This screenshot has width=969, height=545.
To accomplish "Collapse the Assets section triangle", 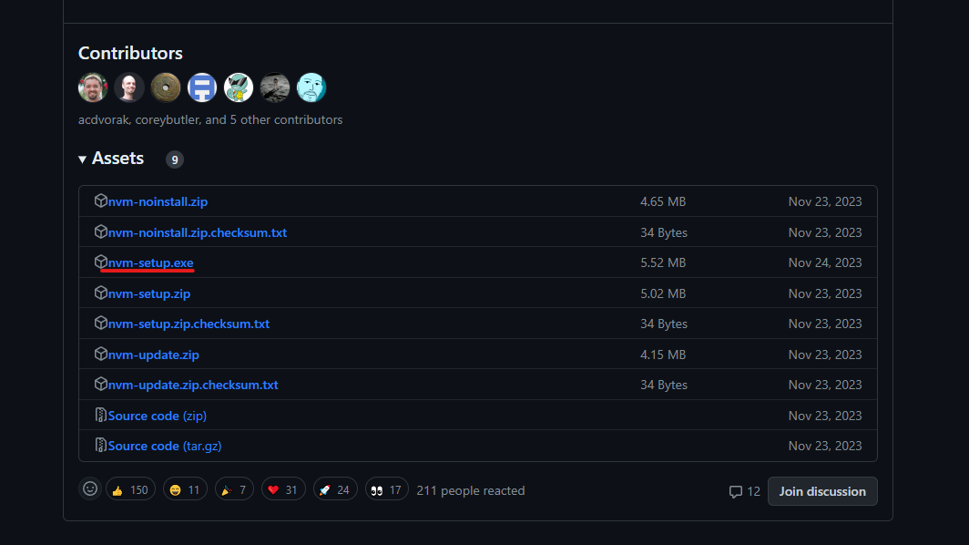I will click(82, 159).
